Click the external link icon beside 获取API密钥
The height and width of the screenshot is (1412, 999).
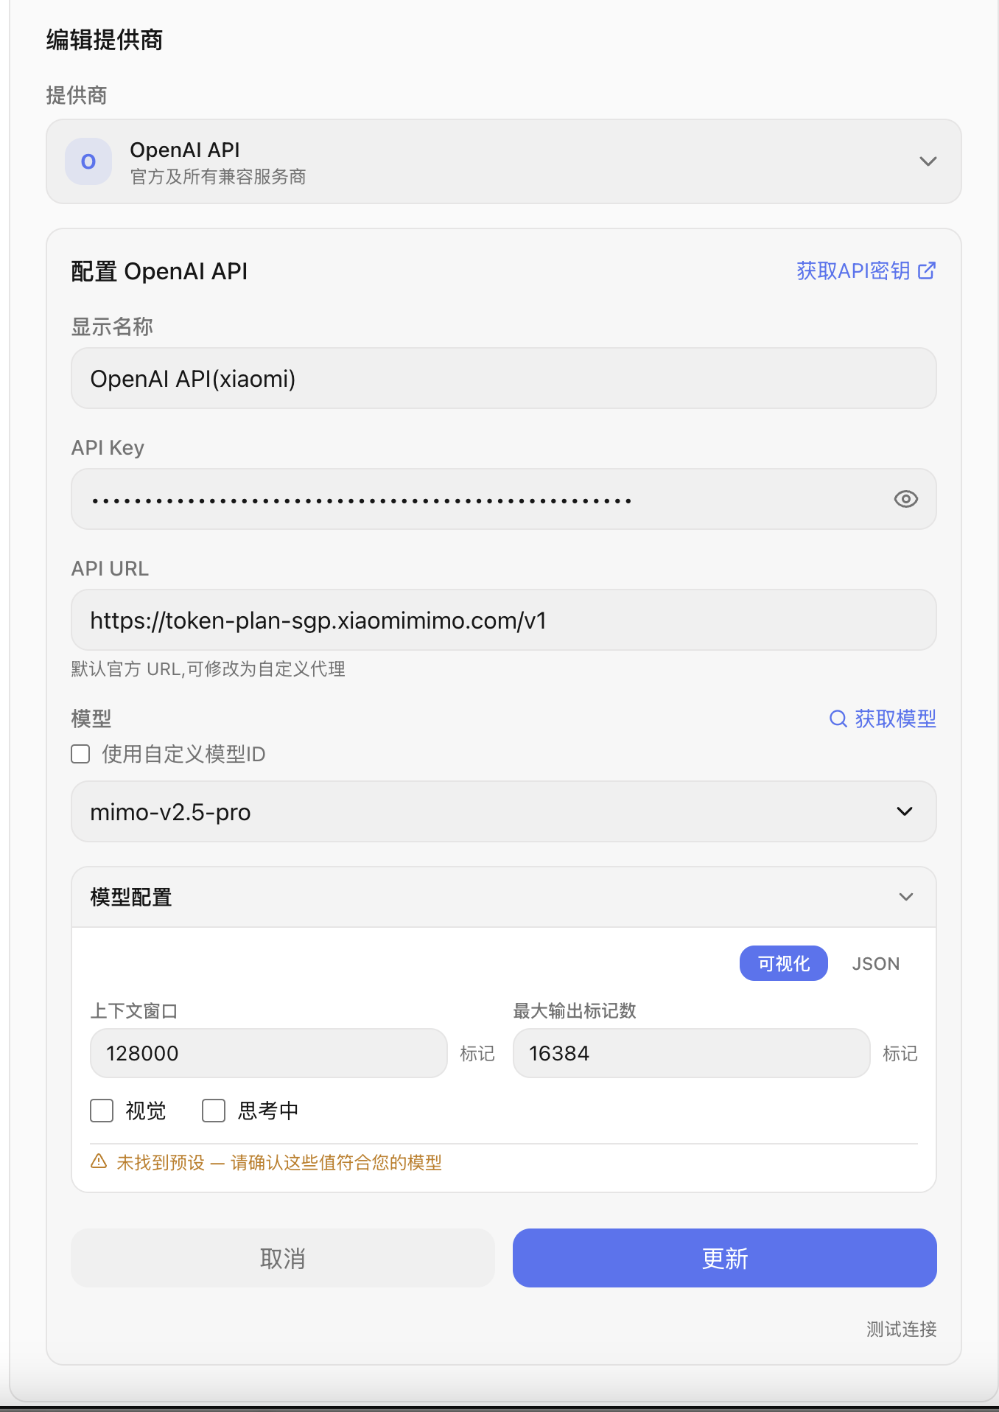pyautogui.click(x=927, y=270)
